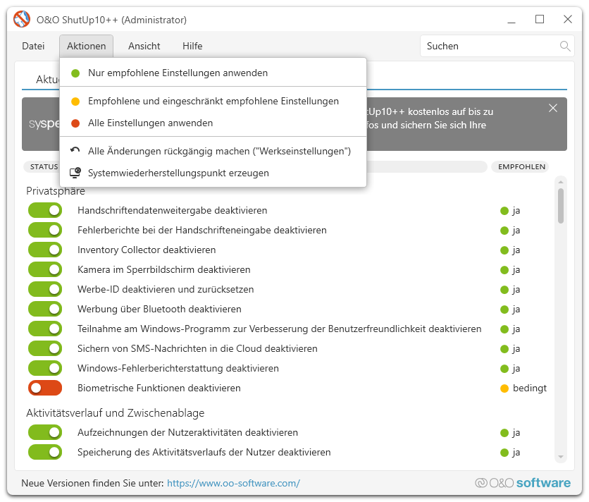Toggle Werbung über Bluetooth deaktivieren switch
This screenshot has width=589, height=502.
click(x=45, y=309)
